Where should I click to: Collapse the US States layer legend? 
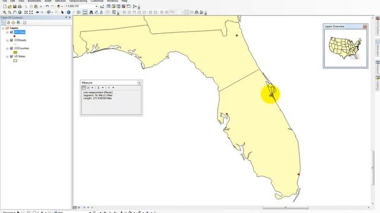coord(7,56)
